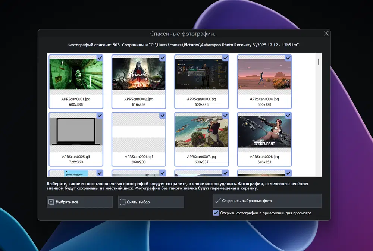
Task: Deselect the APRScan0004.jpg checkmark
Action: click(x=288, y=58)
